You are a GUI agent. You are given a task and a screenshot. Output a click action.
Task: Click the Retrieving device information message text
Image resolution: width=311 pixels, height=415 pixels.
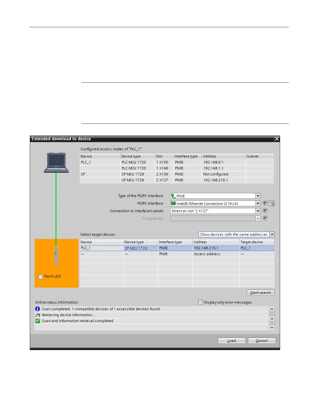click(68, 315)
